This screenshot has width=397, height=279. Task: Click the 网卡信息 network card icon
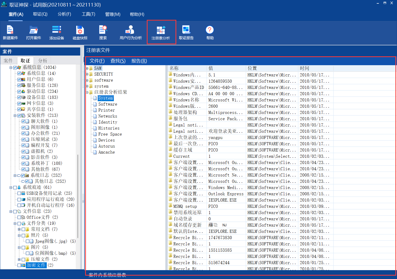point(23,103)
